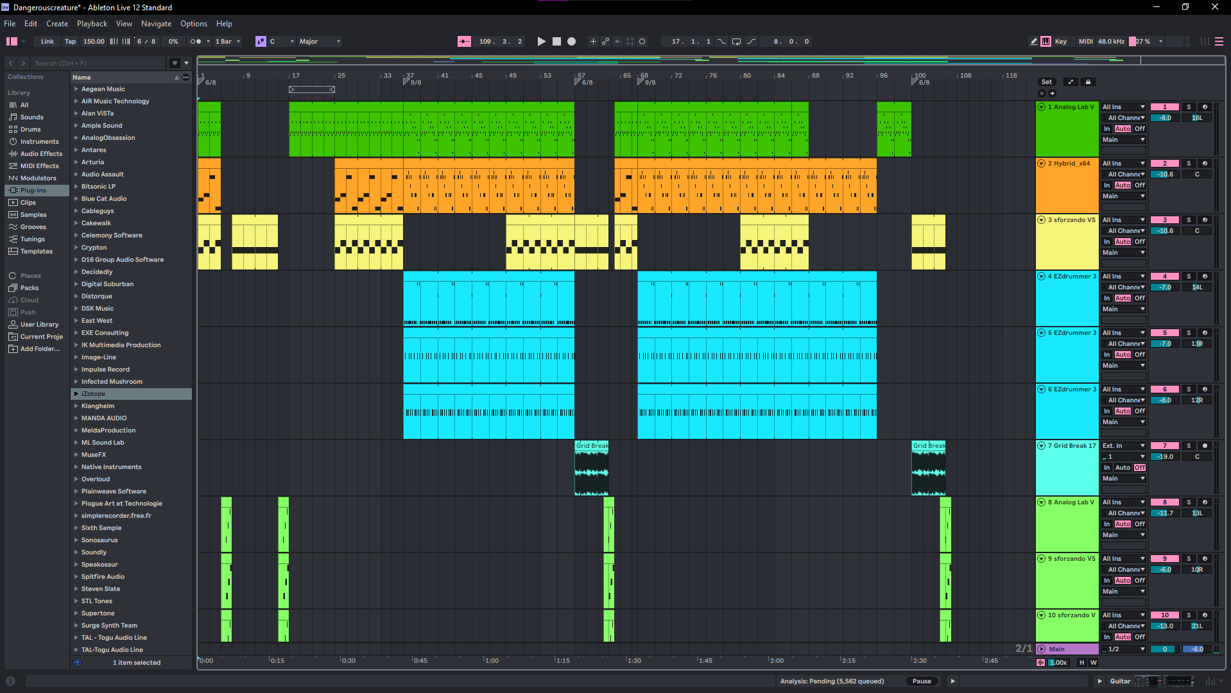Open the 1 Bar quantization dropdown

click(228, 42)
